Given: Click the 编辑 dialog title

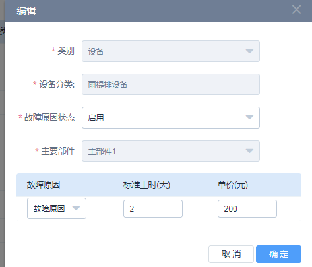Looking at the screenshot, I should click(26, 11).
